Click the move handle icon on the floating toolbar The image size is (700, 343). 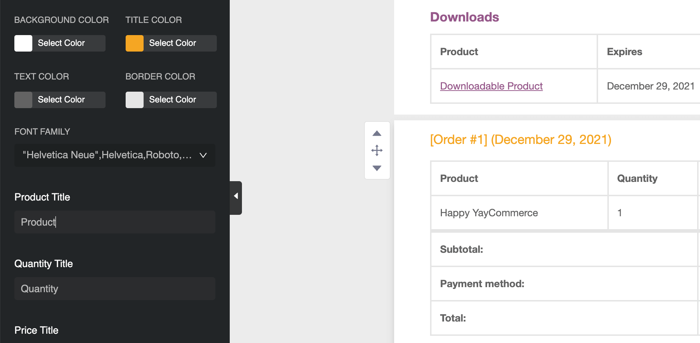pos(377,150)
